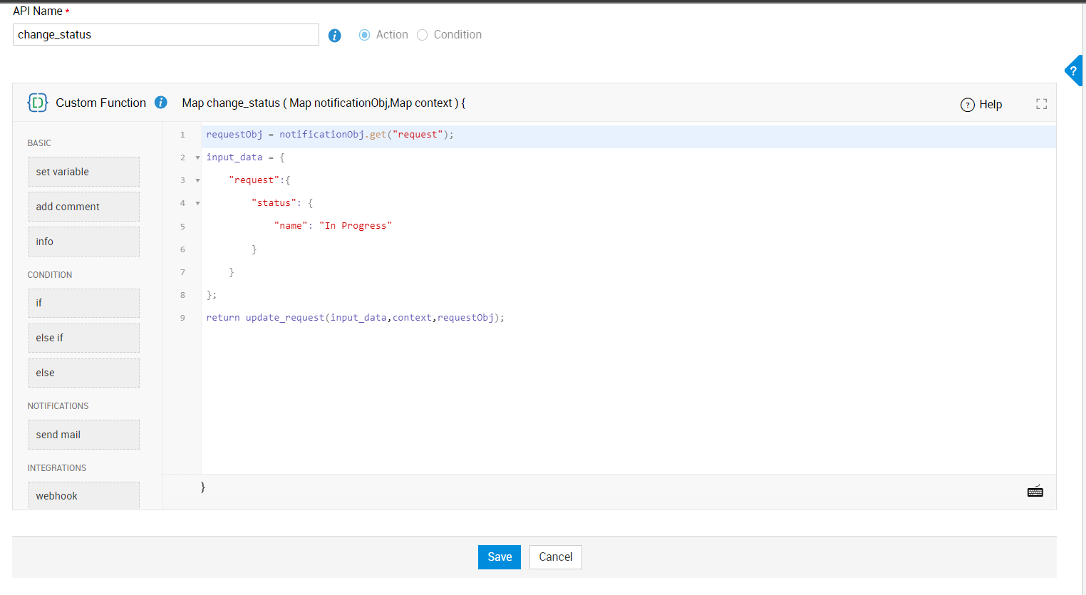The image size is (1086, 595).
Task: Cancel editing the custom function
Action: [x=555, y=557]
